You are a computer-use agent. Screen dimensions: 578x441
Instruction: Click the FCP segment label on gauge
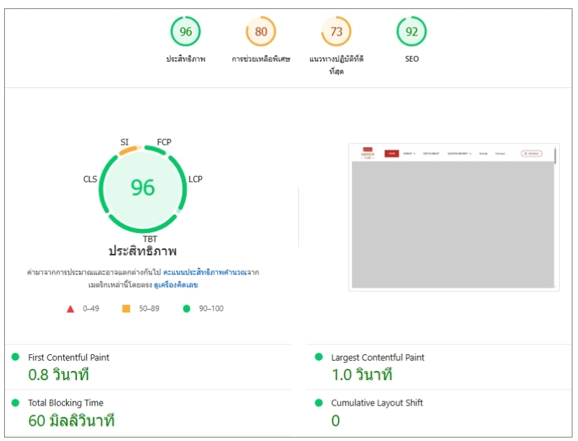164,142
